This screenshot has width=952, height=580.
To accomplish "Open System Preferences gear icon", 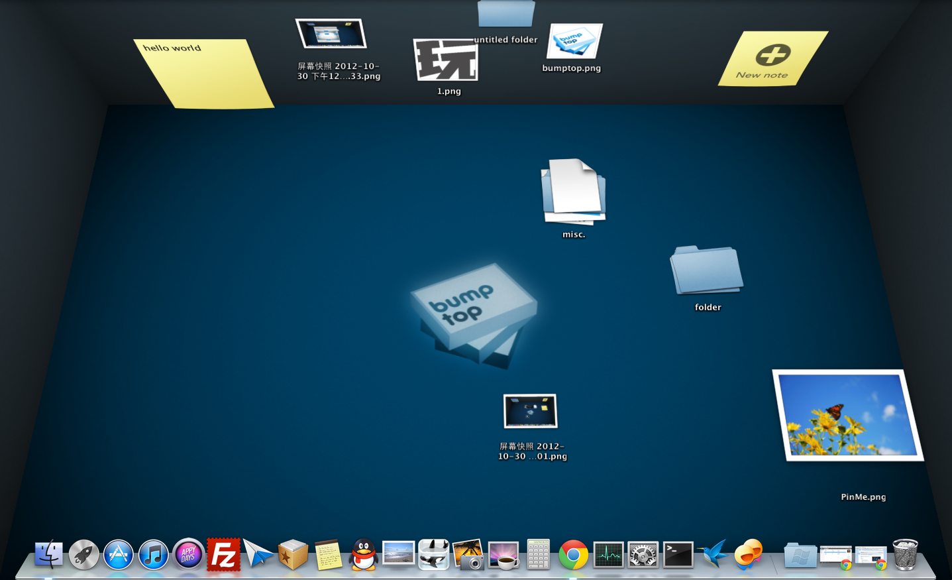I will point(643,555).
